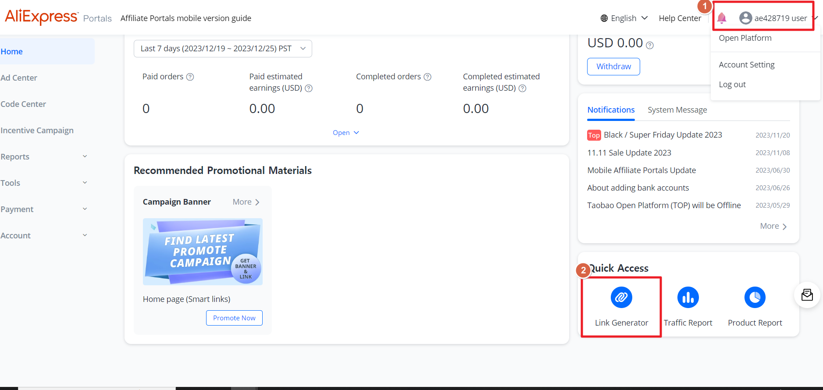Go to Code Center in sidebar
The height and width of the screenshot is (390, 823).
tap(23, 104)
